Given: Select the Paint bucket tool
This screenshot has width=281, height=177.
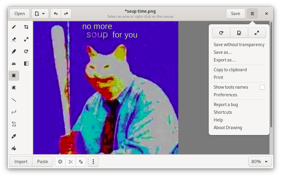Looking at the screenshot, I should click(14, 148).
